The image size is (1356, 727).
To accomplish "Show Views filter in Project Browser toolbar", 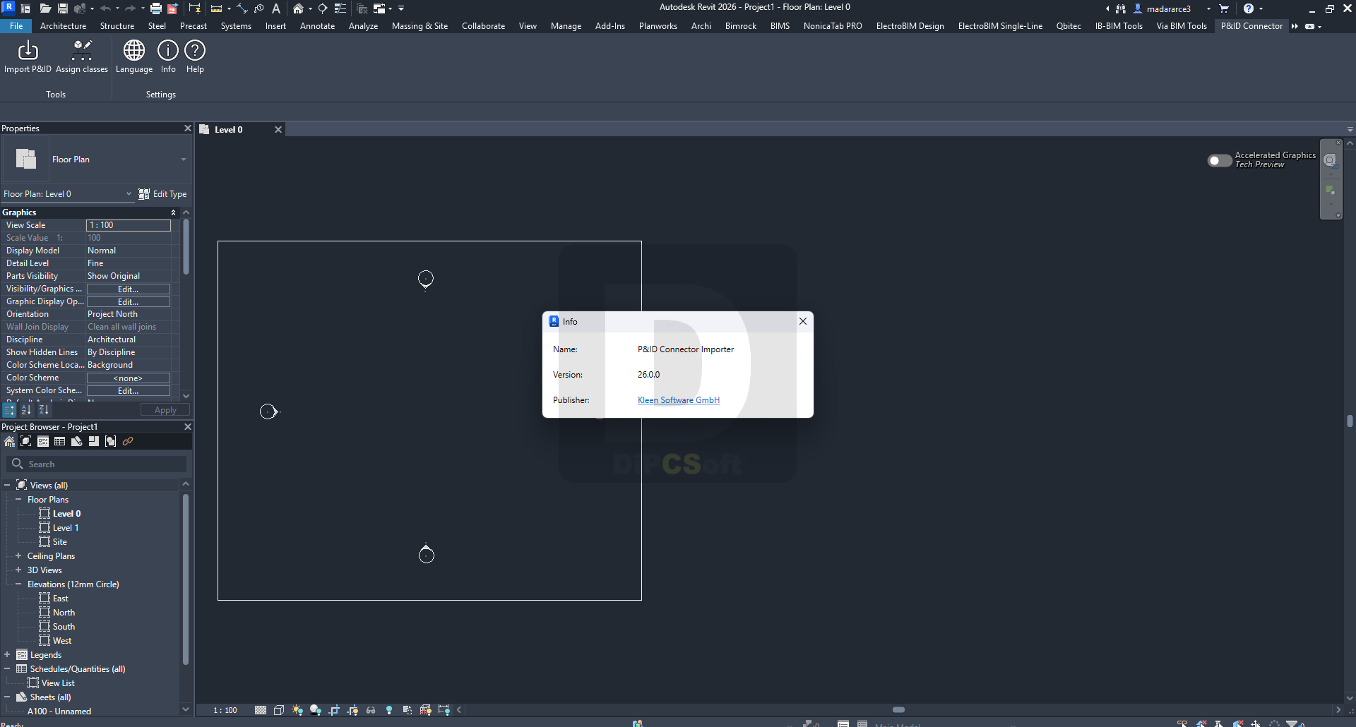I will (x=26, y=441).
